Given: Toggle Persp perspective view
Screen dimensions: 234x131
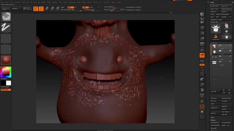Looking at the screenshot, I should (x=202, y=44).
